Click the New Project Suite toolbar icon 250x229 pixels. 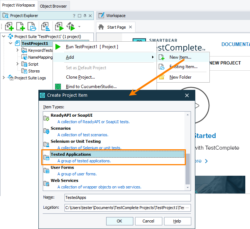9,26
